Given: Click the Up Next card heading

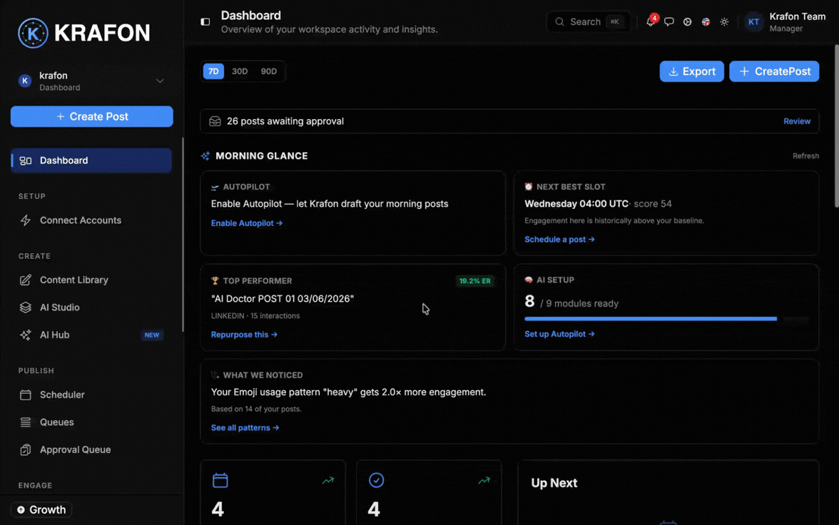Looking at the screenshot, I should (554, 483).
